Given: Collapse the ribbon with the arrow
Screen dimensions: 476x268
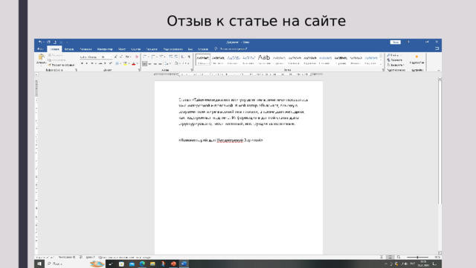Looking at the screenshot, I should (x=439, y=70).
